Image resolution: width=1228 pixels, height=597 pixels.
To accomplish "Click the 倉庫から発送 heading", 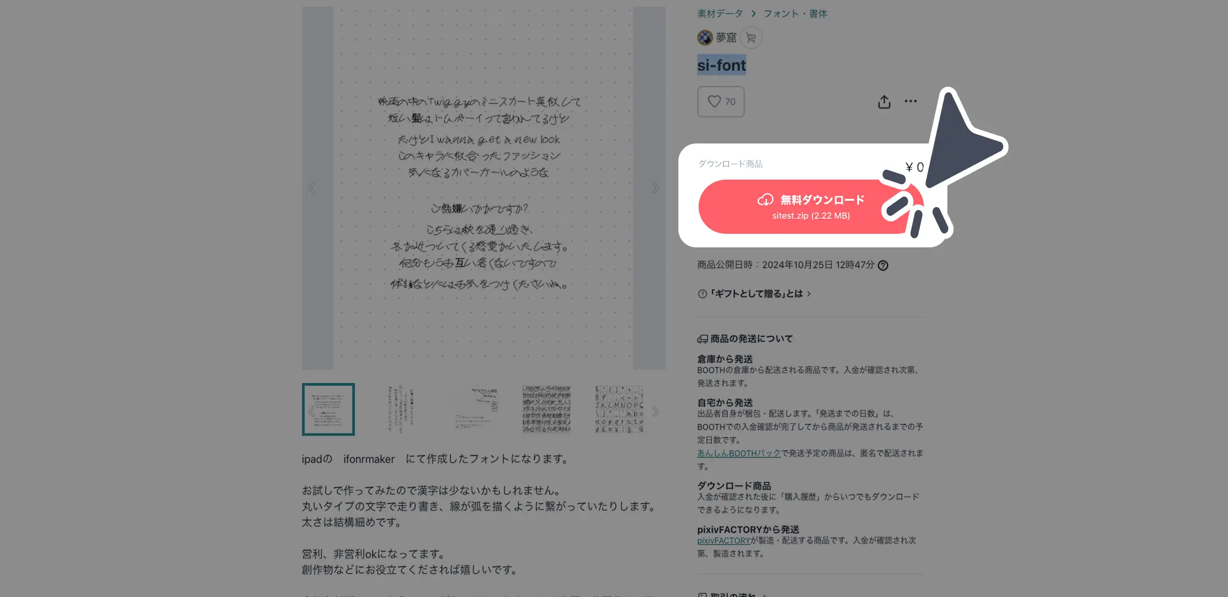I will (725, 359).
